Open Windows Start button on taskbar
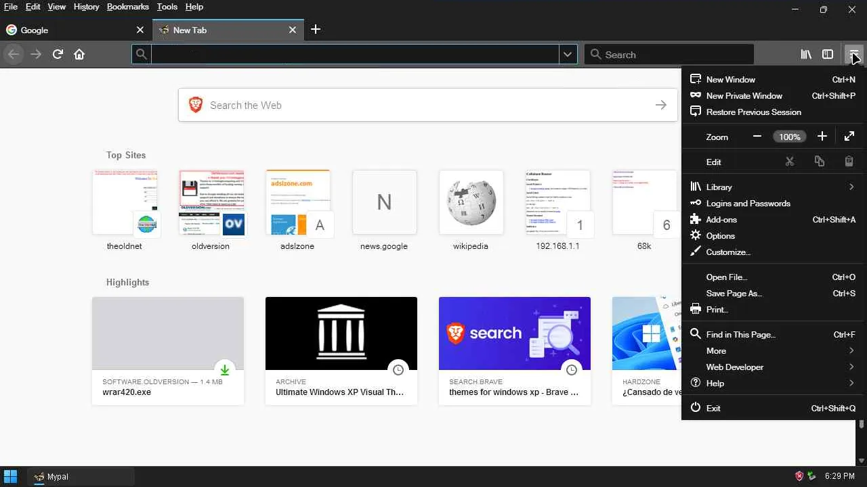Viewport: 867px width, 487px height. coord(10,476)
